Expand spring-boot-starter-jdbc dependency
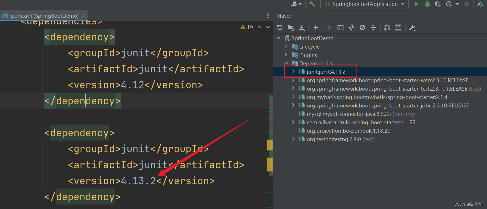487x209 pixels. point(293,105)
